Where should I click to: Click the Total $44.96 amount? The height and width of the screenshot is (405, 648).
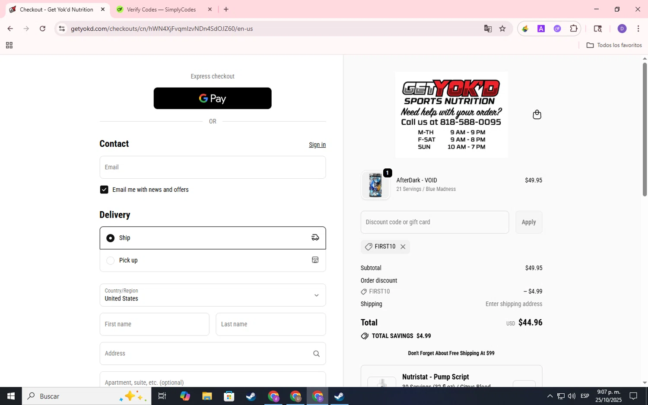pyautogui.click(x=530, y=323)
